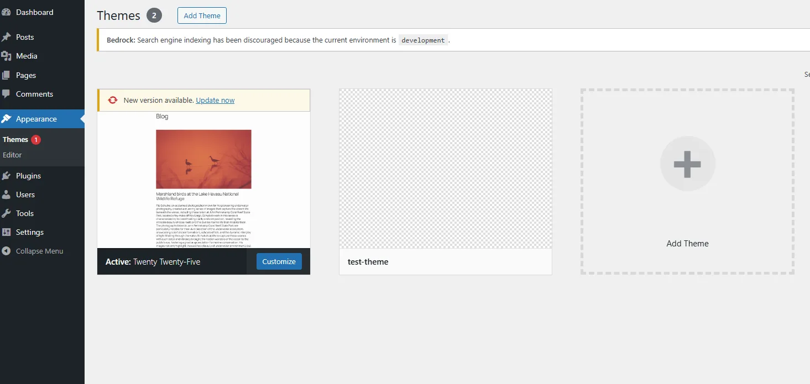Image resolution: width=810 pixels, height=384 pixels.
Task: Open the Editor submenu item
Action: (x=12, y=155)
